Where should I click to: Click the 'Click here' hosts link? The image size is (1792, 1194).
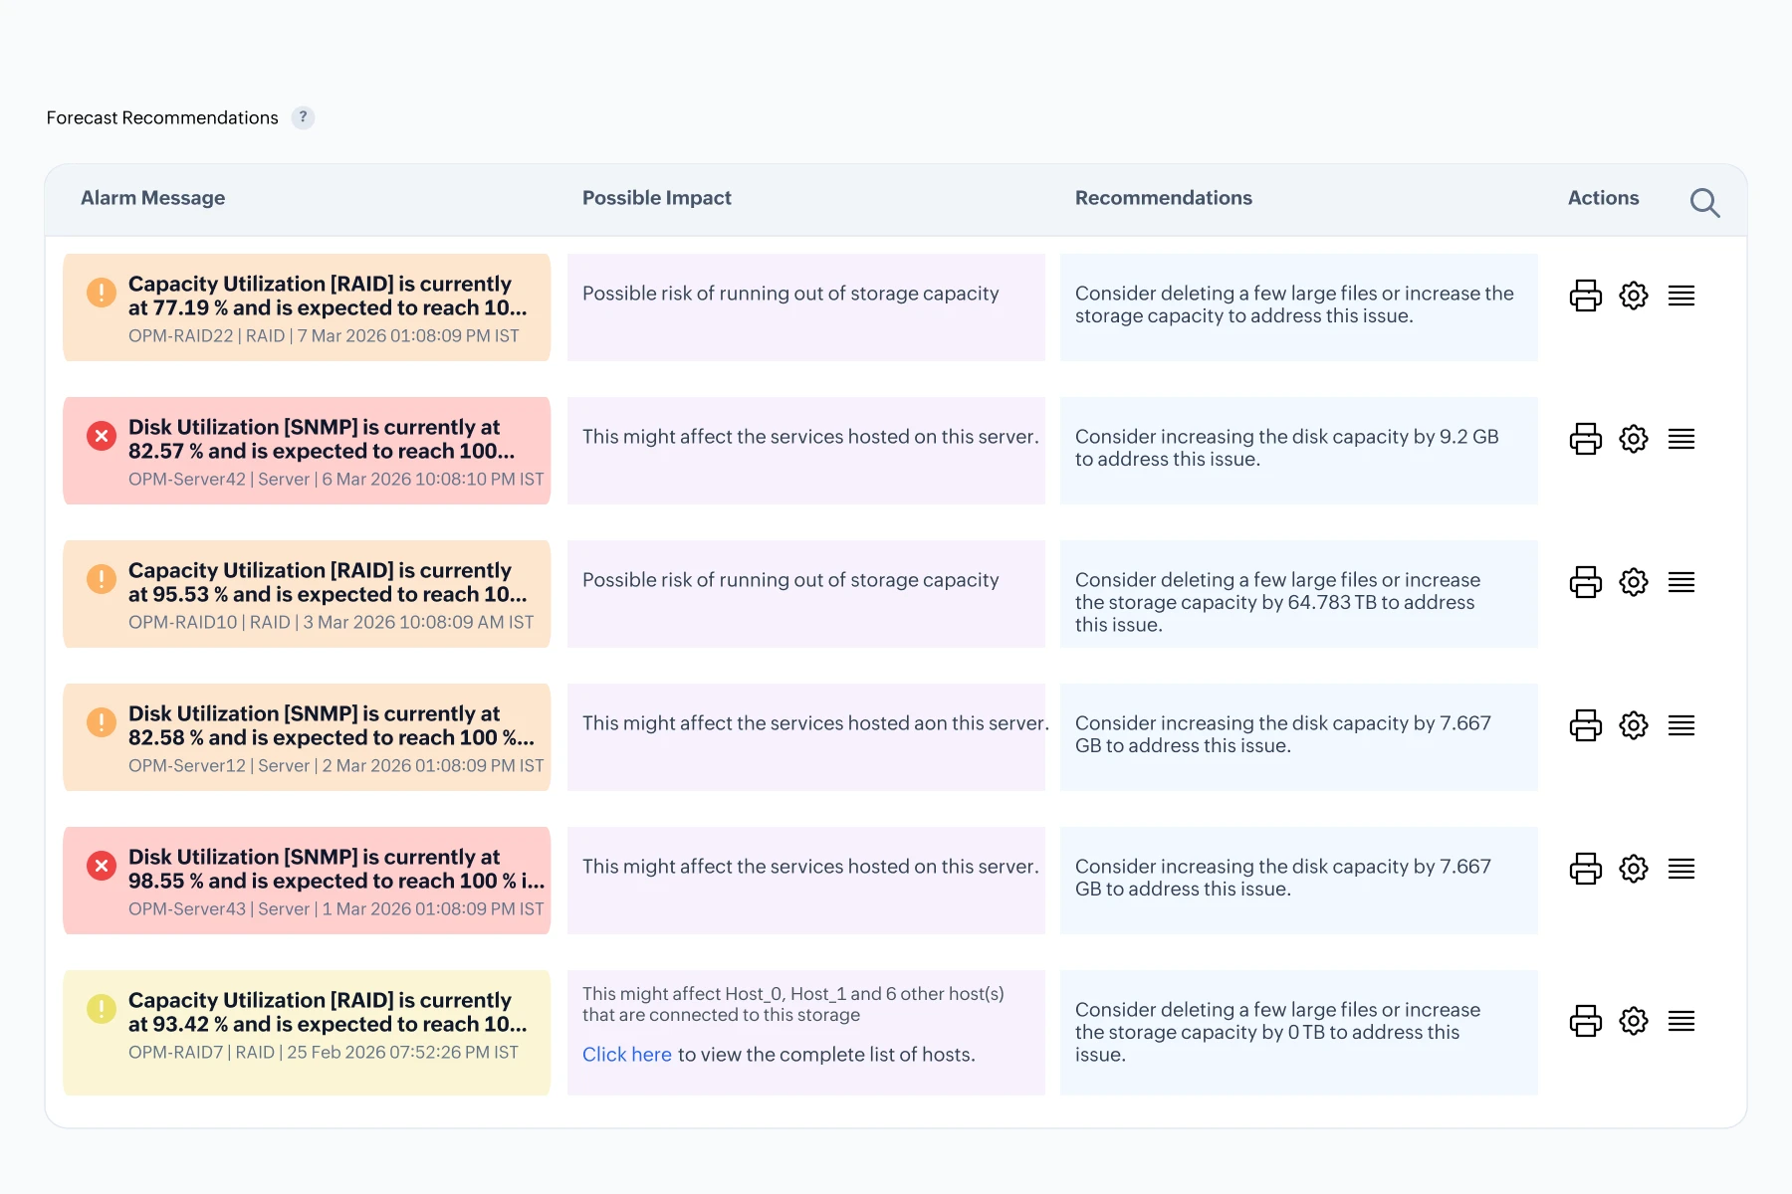coord(626,1055)
